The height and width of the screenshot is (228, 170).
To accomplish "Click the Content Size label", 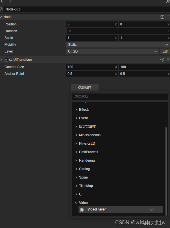I will click(x=14, y=67).
